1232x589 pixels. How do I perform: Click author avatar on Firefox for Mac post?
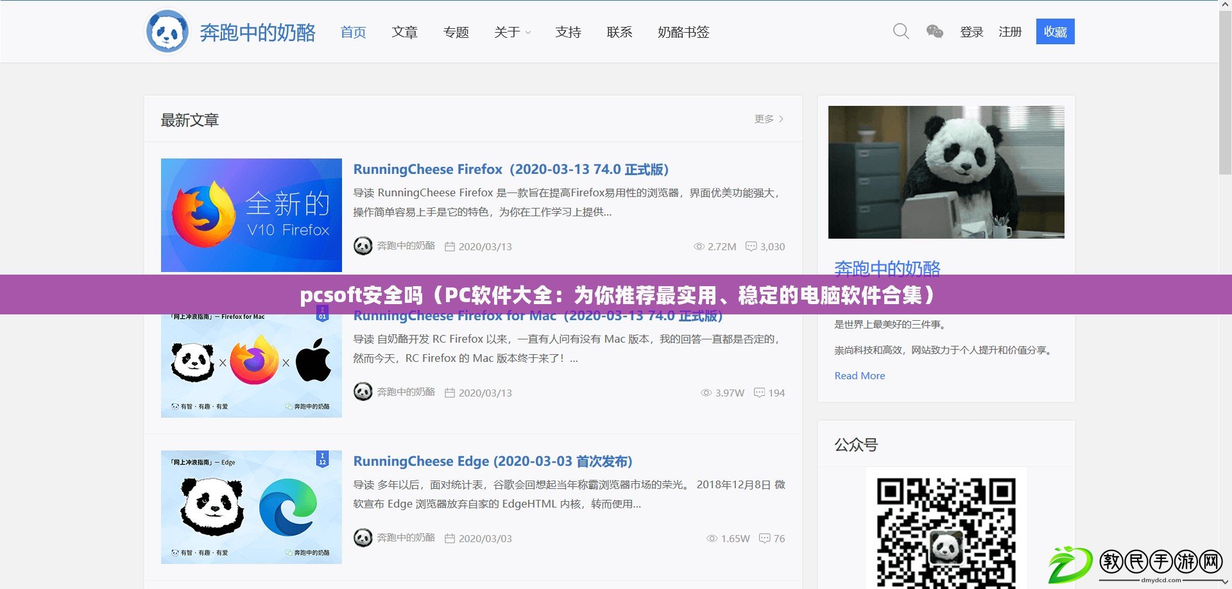pyautogui.click(x=363, y=392)
